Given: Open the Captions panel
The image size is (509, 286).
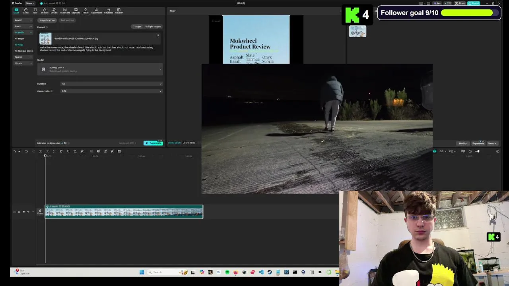Looking at the screenshot, I should (76, 11).
